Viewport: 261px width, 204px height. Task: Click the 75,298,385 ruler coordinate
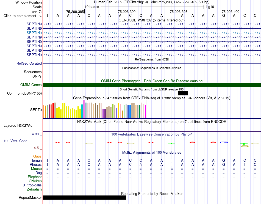(75, 12)
